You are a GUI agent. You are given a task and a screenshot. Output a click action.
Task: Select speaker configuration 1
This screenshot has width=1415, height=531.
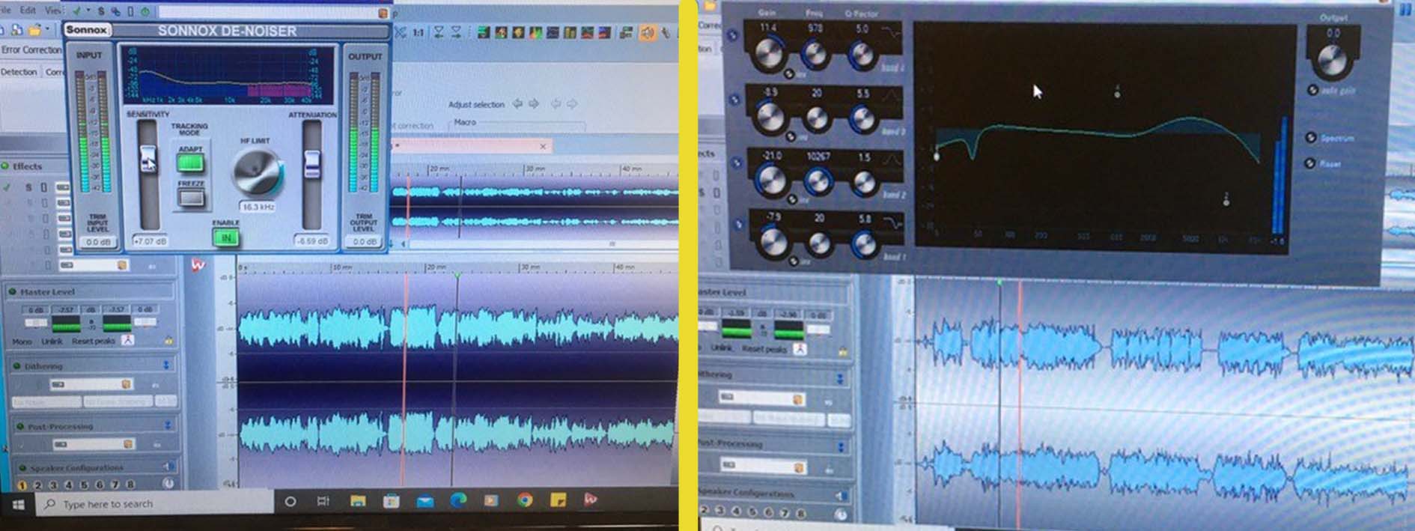tap(22, 485)
